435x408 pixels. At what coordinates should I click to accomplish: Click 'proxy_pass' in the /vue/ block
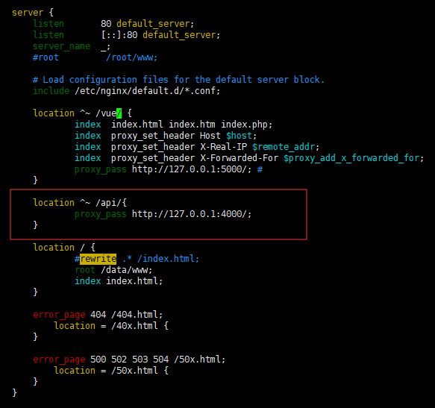[x=101, y=169]
